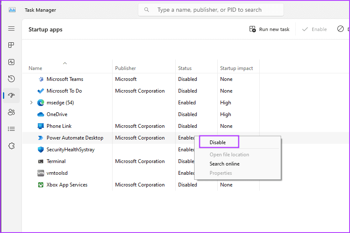Click the Startup apps page heading
350x233 pixels.
tap(45, 30)
